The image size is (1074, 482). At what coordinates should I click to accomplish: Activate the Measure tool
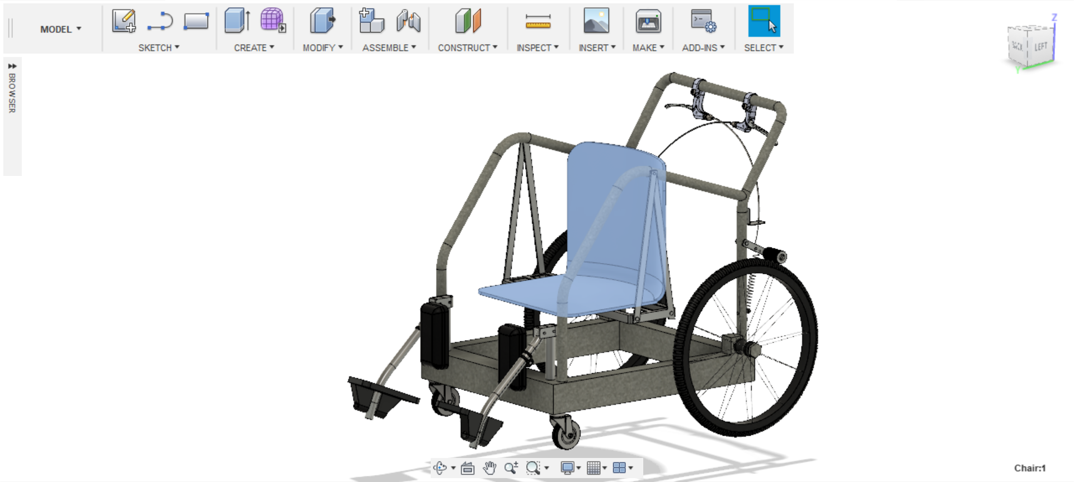(x=538, y=22)
